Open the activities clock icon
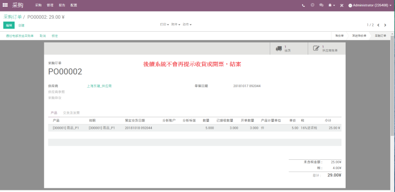 point(312,5)
